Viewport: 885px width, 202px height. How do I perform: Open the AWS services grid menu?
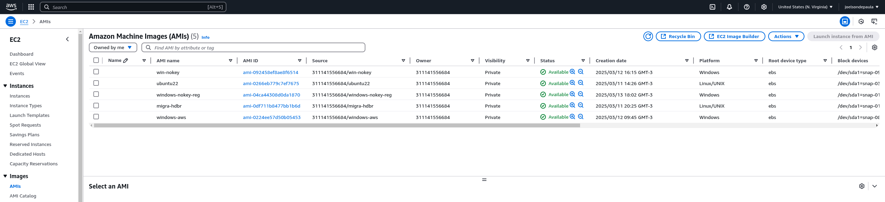pyautogui.click(x=31, y=7)
